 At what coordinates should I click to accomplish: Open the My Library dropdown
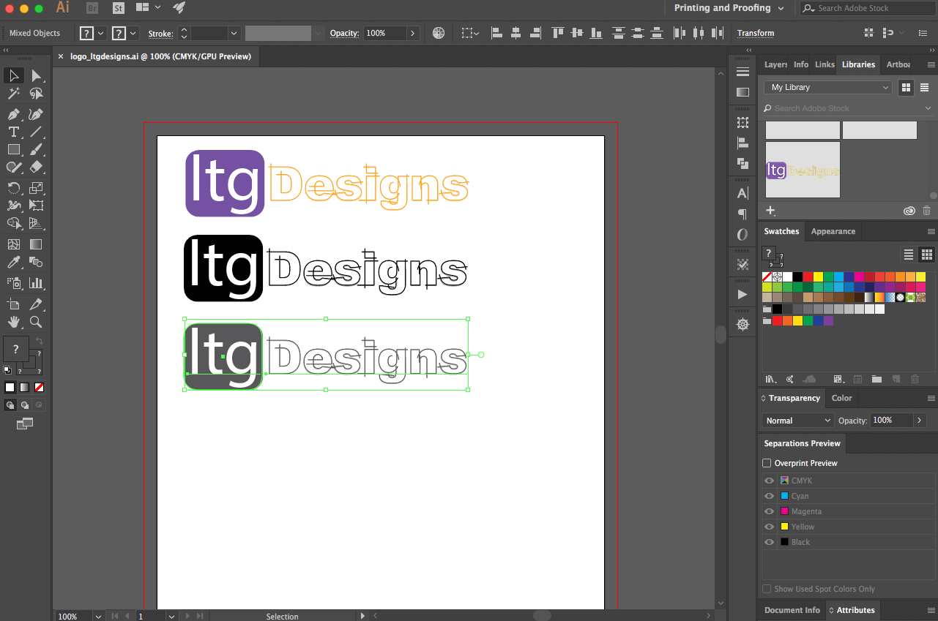(826, 87)
